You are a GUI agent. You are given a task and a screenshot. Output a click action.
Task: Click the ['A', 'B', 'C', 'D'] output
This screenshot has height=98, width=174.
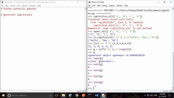pyautogui.click(x=101, y=34)
